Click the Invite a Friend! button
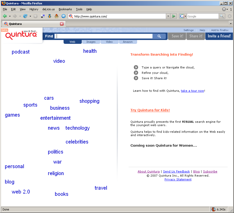The width and height of the screenshot is (234, 213). (x=219, y=36)
